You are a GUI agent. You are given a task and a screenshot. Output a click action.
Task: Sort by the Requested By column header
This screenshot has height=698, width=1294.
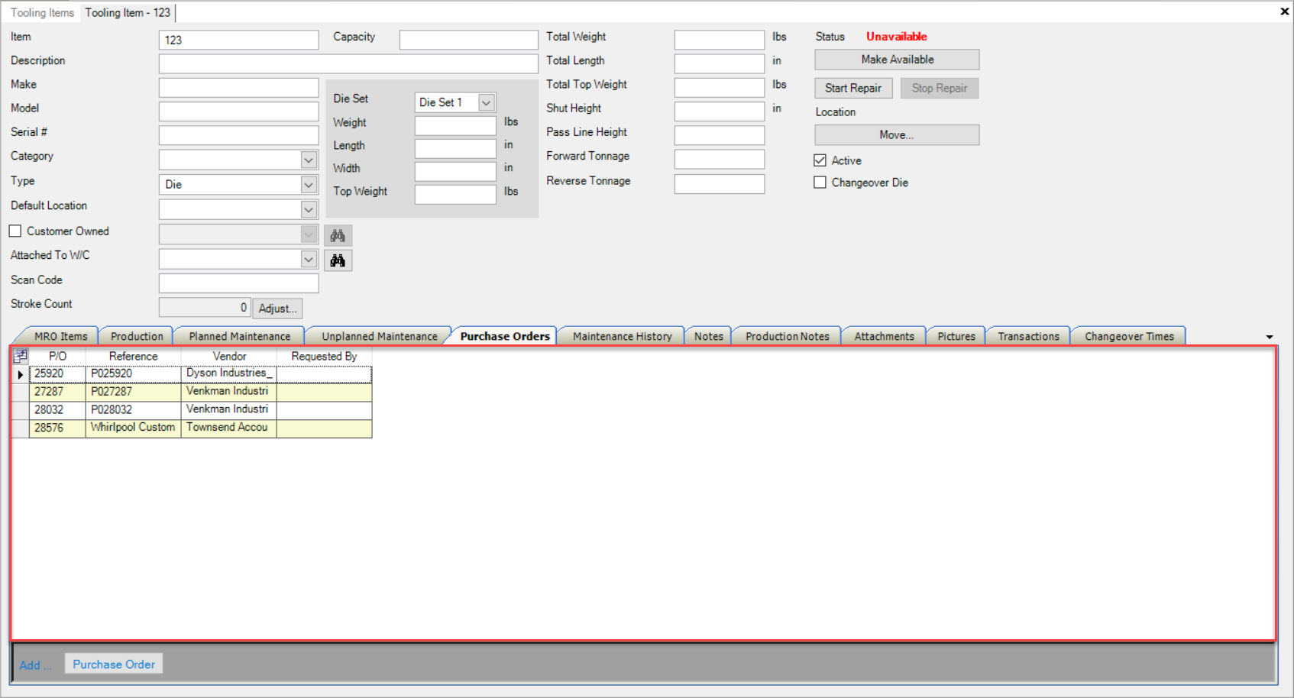tap(324, 356)
